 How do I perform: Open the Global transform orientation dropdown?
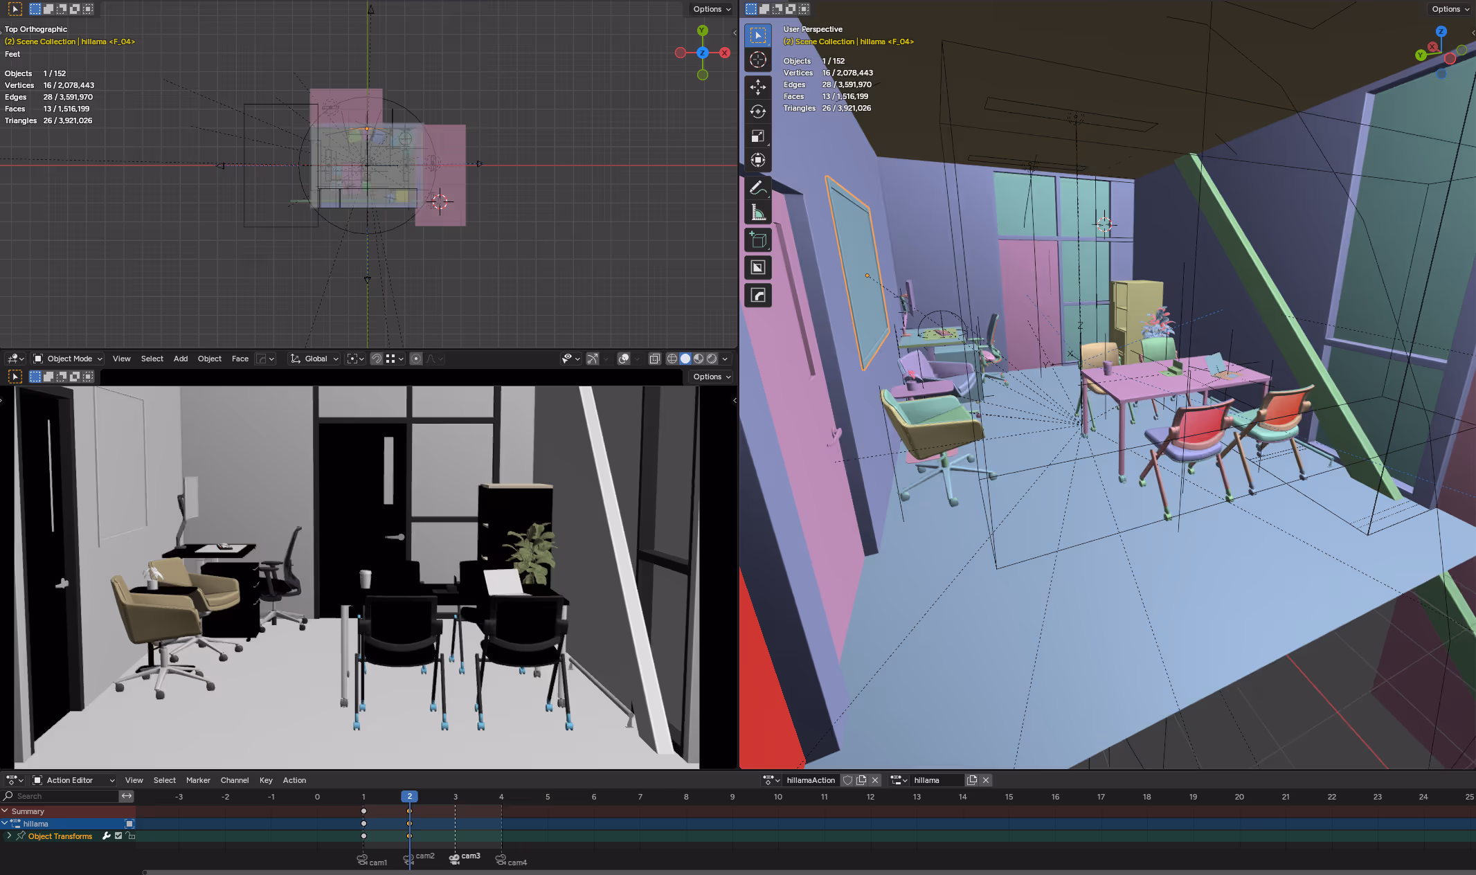pyautogui.click(x=315, y=359)
